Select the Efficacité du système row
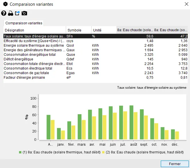 coord(34,41)
